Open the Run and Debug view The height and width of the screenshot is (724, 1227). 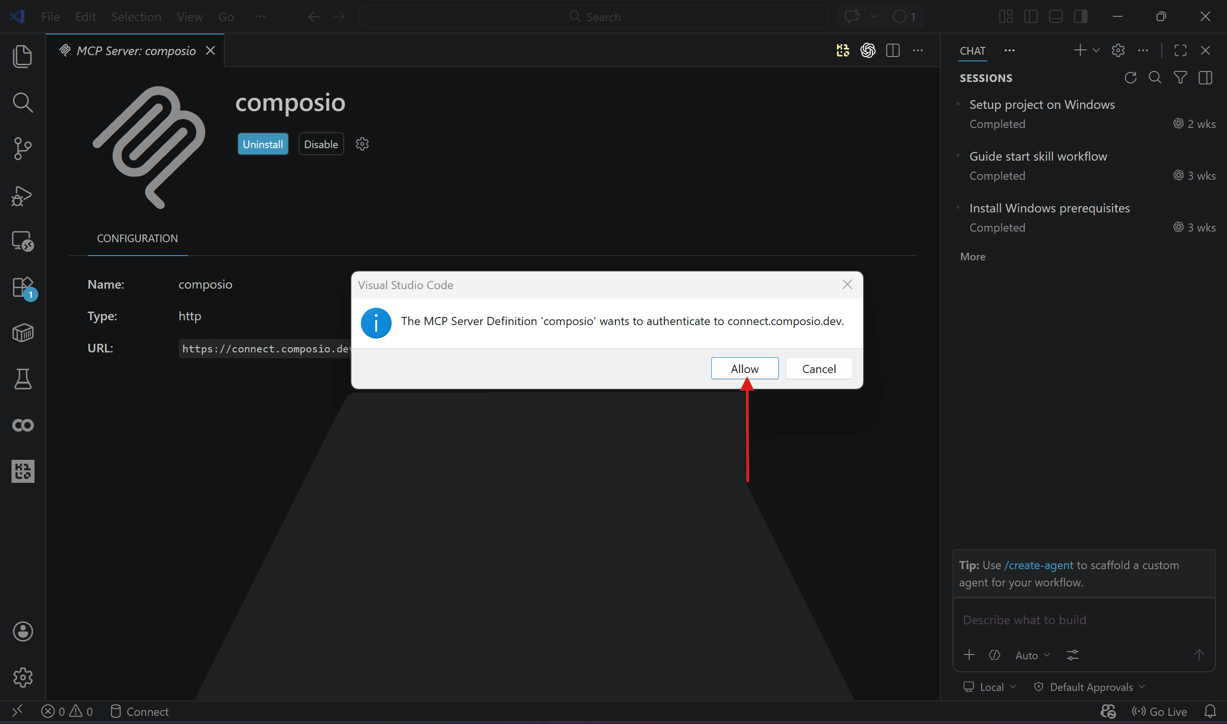pyautogui.click(x=23, y=196)
